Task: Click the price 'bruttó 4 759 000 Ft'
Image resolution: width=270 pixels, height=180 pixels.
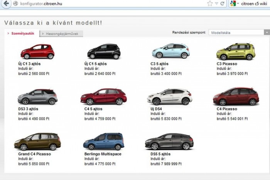Action: 100,119
